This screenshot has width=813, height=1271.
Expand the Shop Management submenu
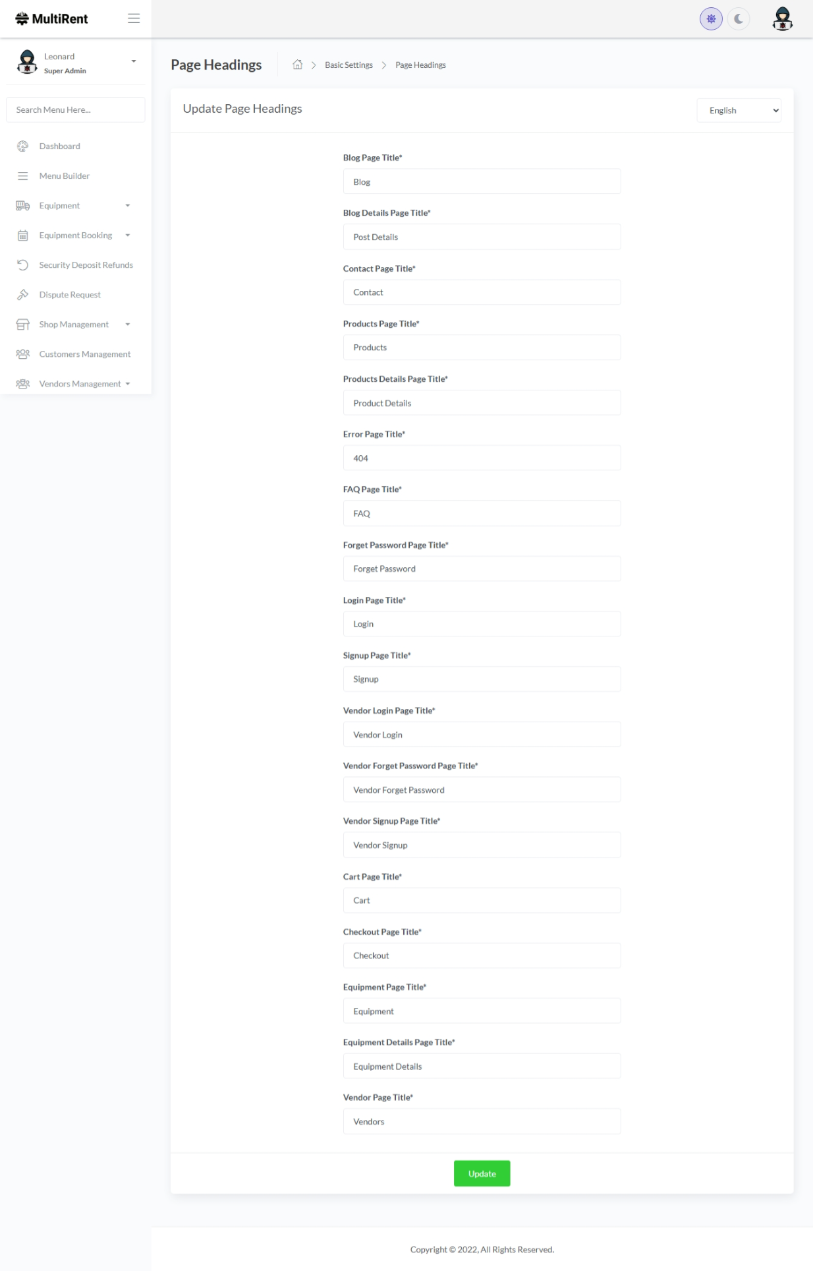click(128, 325)
